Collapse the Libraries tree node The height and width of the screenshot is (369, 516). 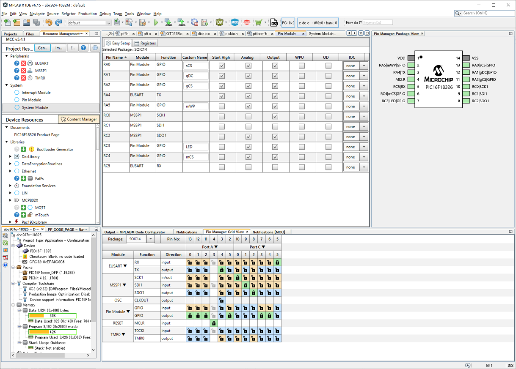click(7, 142)
